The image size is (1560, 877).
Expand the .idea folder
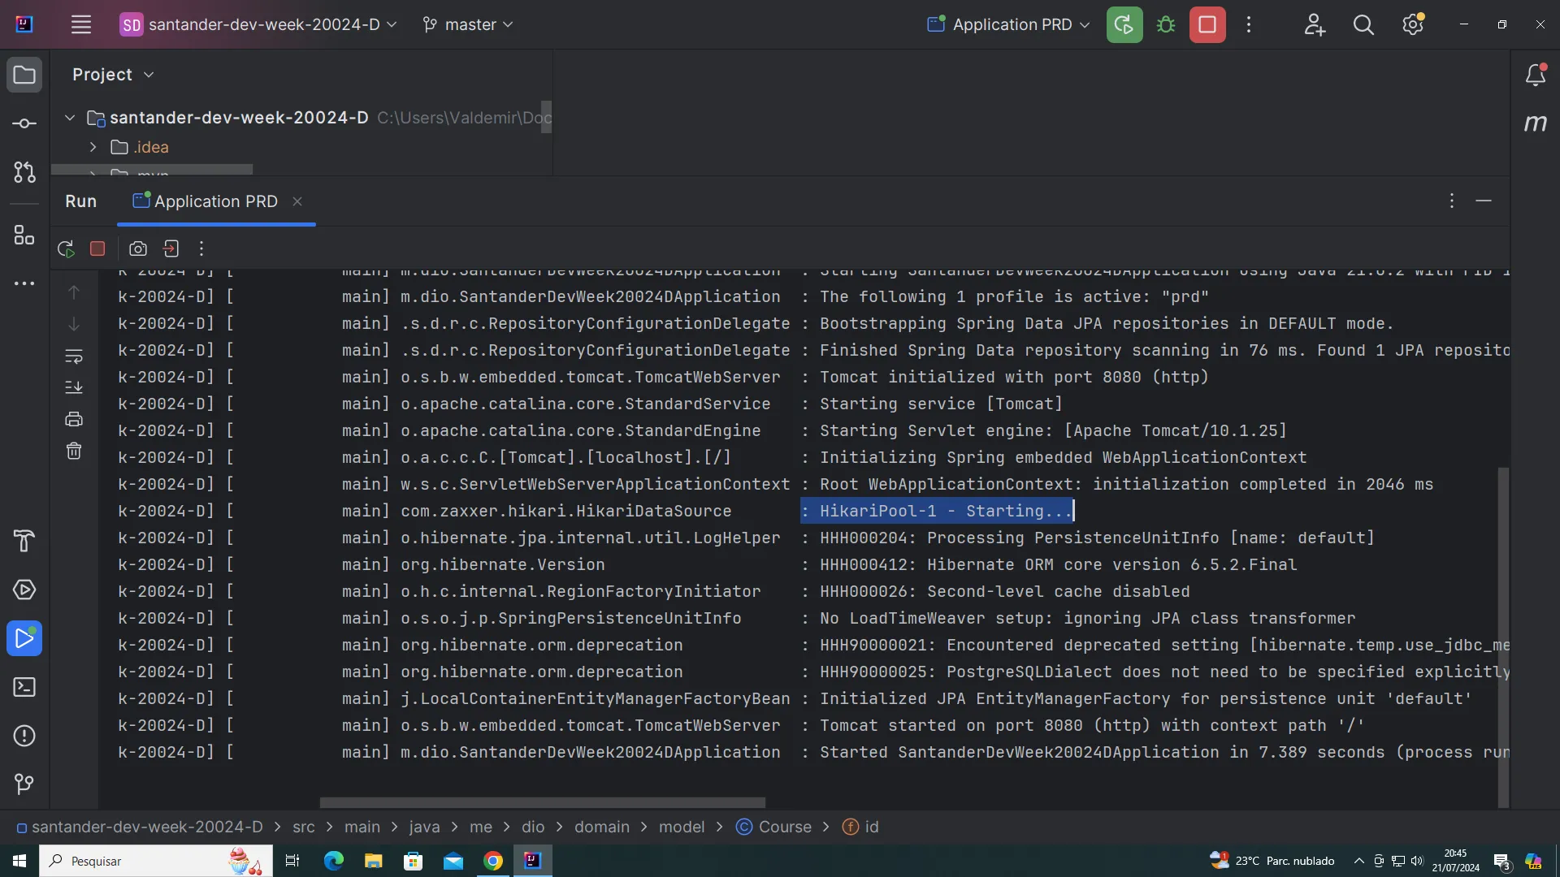tap(93, 147)
